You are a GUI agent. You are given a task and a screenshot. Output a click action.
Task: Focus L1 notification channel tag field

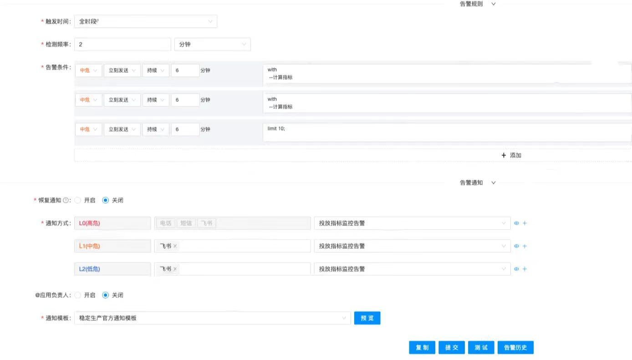[232, 246]
